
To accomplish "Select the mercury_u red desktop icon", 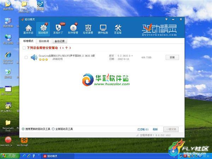I will point(8,141).
